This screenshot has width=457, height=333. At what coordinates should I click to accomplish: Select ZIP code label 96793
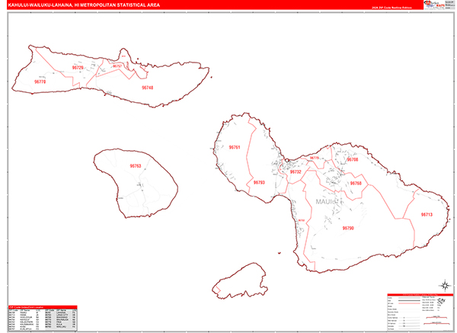[x=259, y=183]
